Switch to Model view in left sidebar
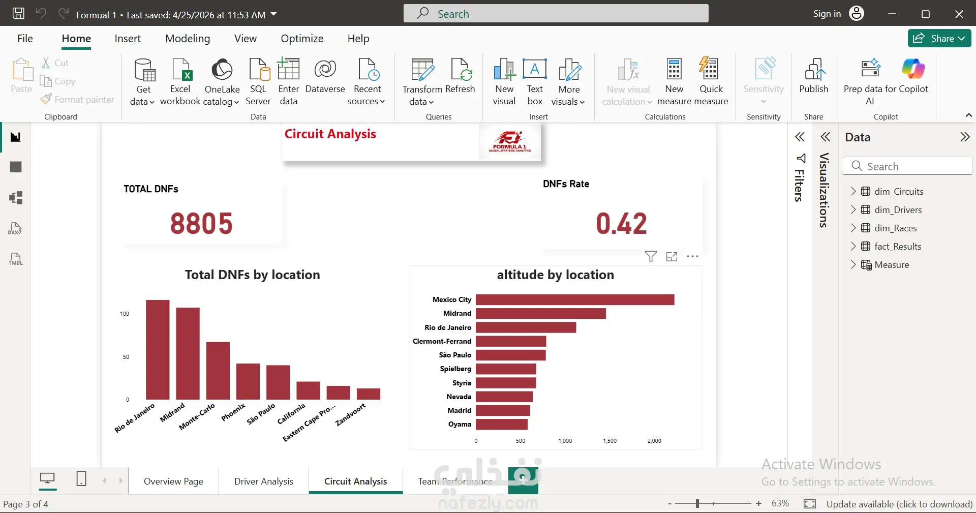Screen dimensions: 976x513 coord(16,197)
